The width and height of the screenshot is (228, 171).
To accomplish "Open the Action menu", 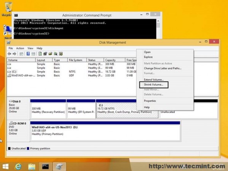I will pyautogui.click(x=20, y=48).
